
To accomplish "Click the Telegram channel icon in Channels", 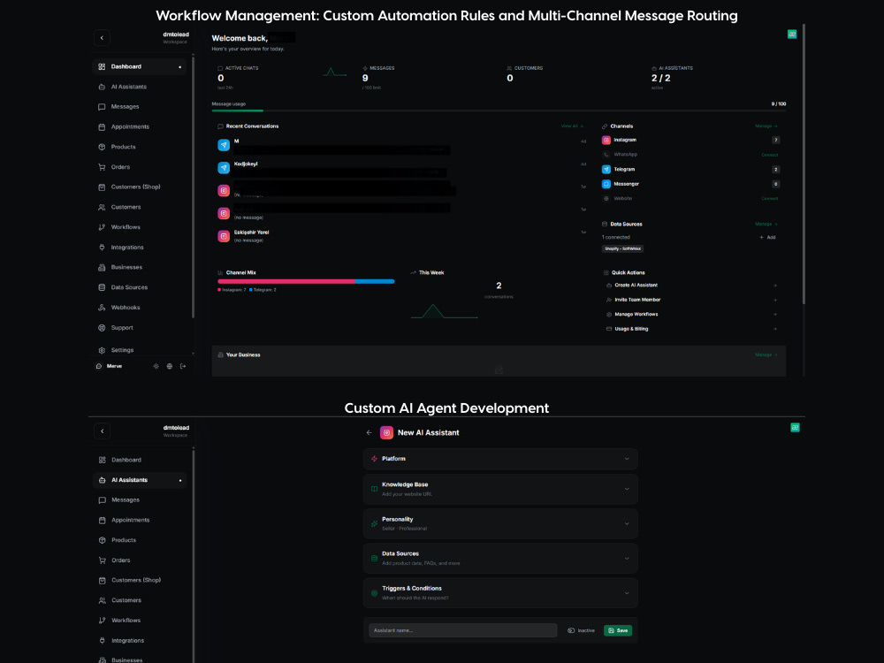I will point(606,170).
